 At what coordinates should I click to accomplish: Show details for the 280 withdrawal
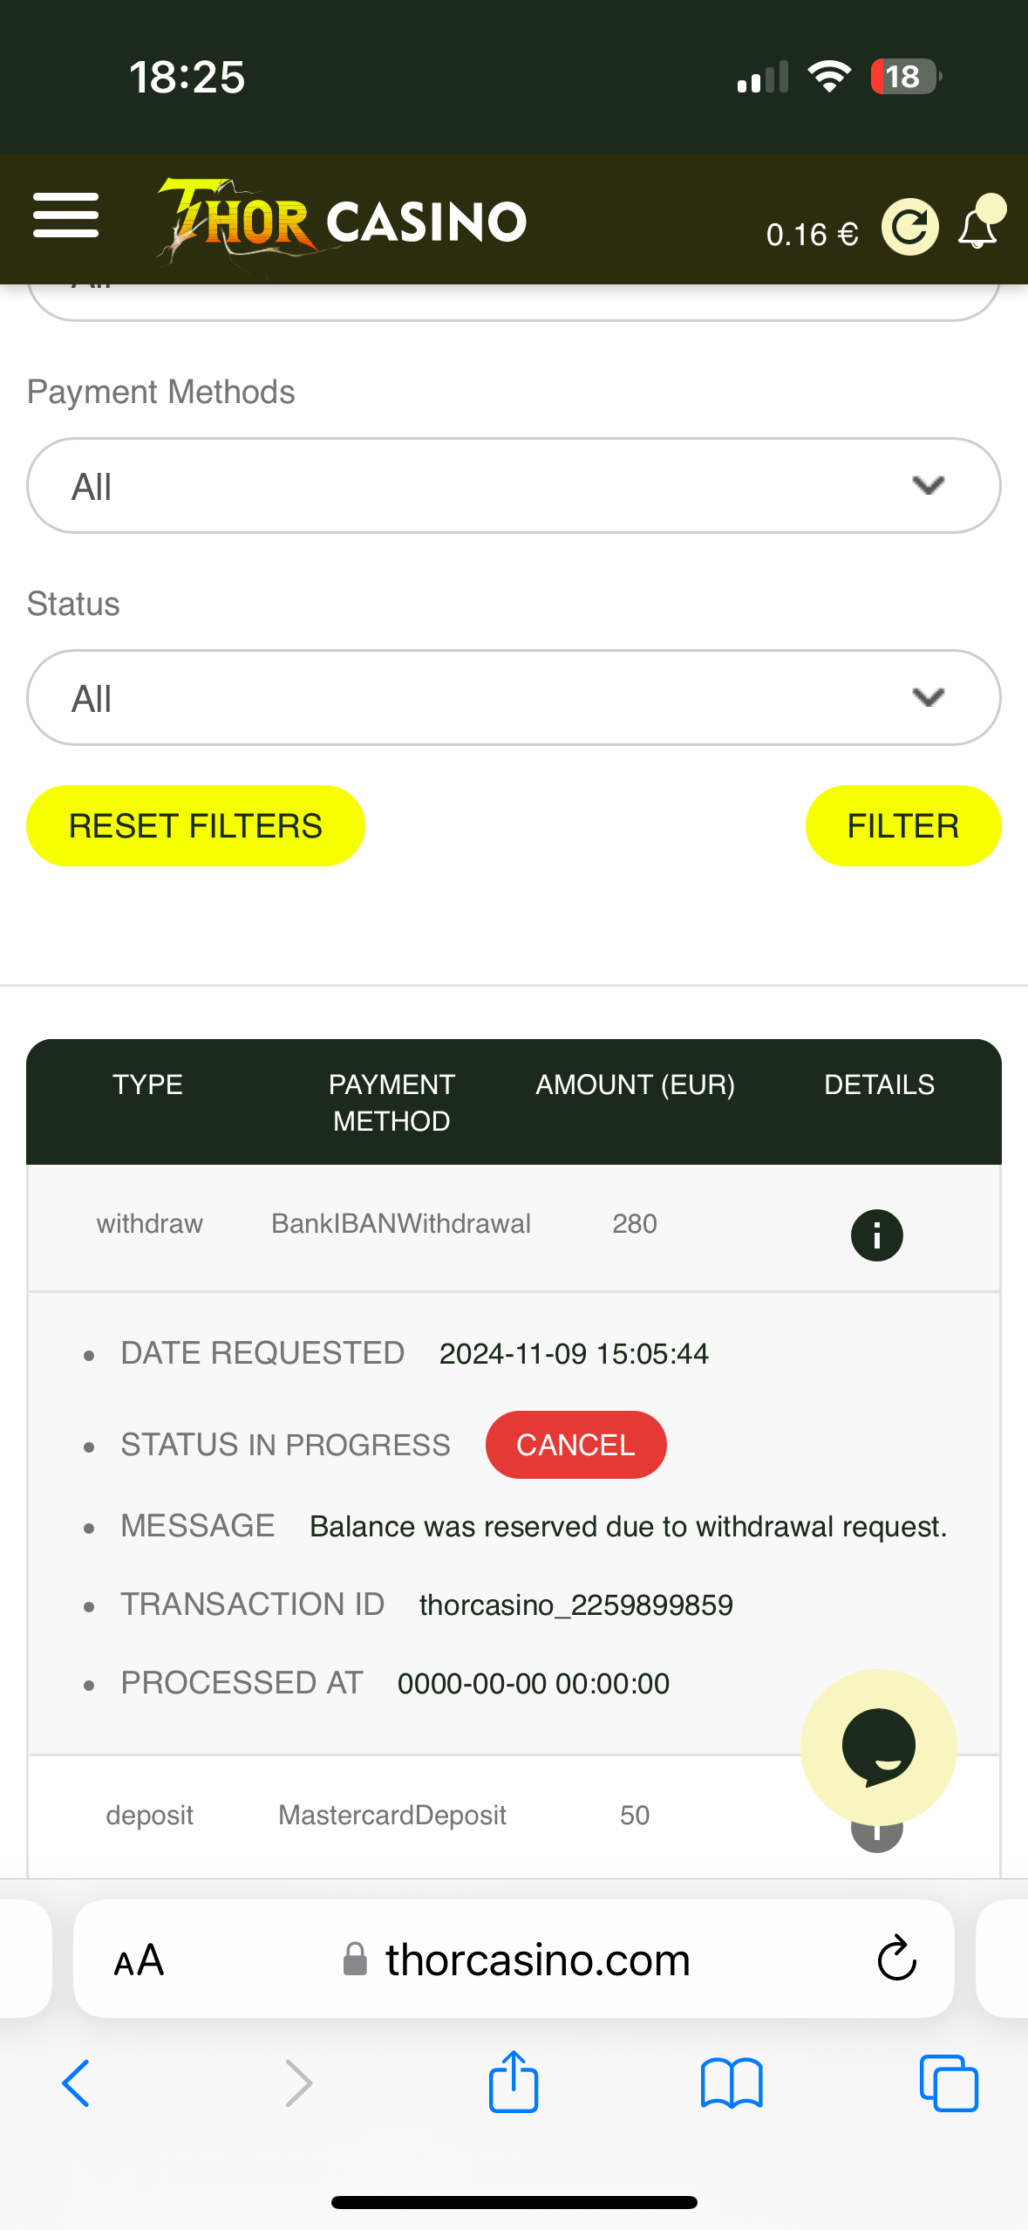coord(876,1235)
